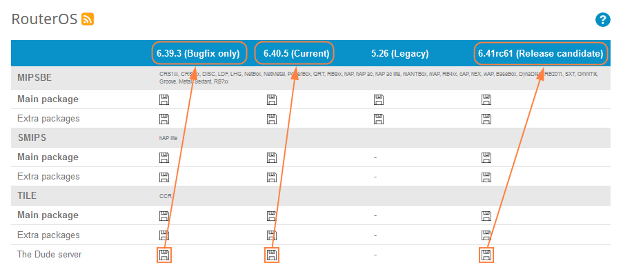Download SMIPS Extra packages 6.40.5 Current
The image size is (623, 263).
click(271, 177)
